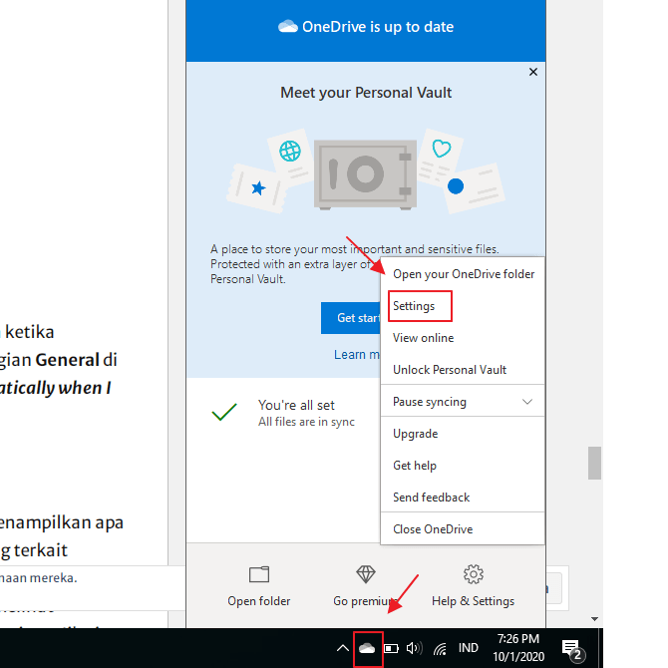
Task: Expand the Pause syncing submenu chevron
Action: [x=527, y=402]
